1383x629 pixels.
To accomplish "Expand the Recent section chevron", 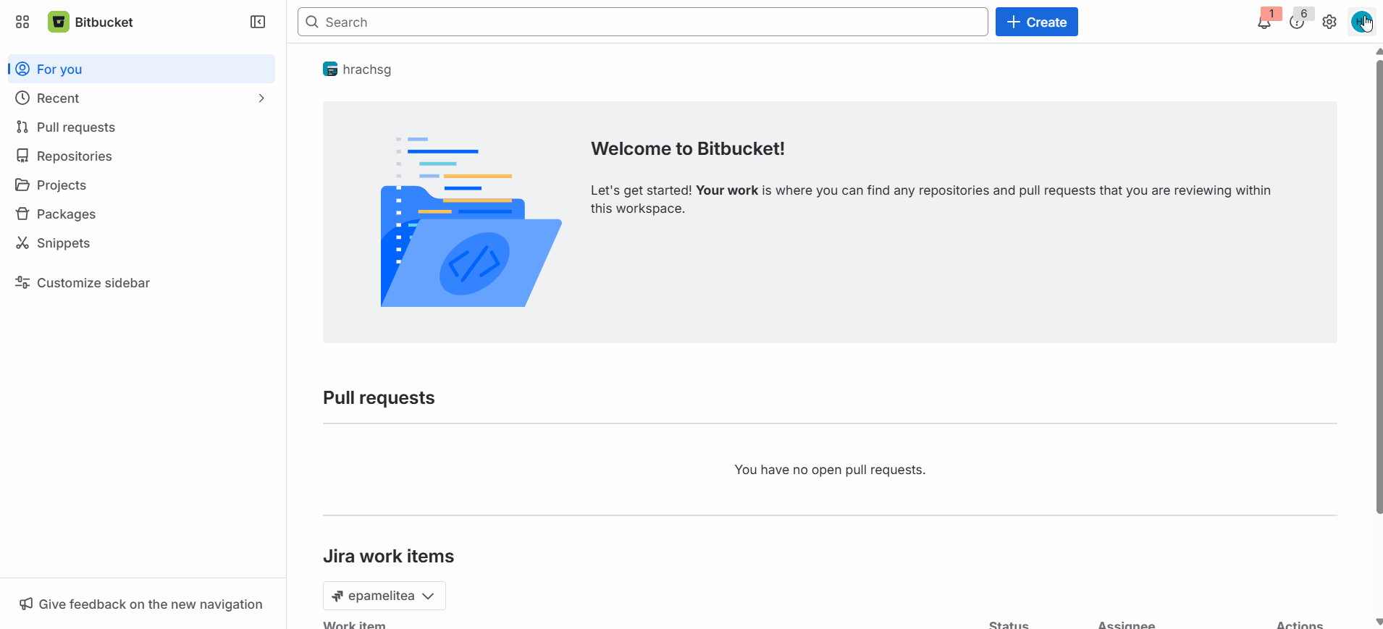I will (261, 98).
